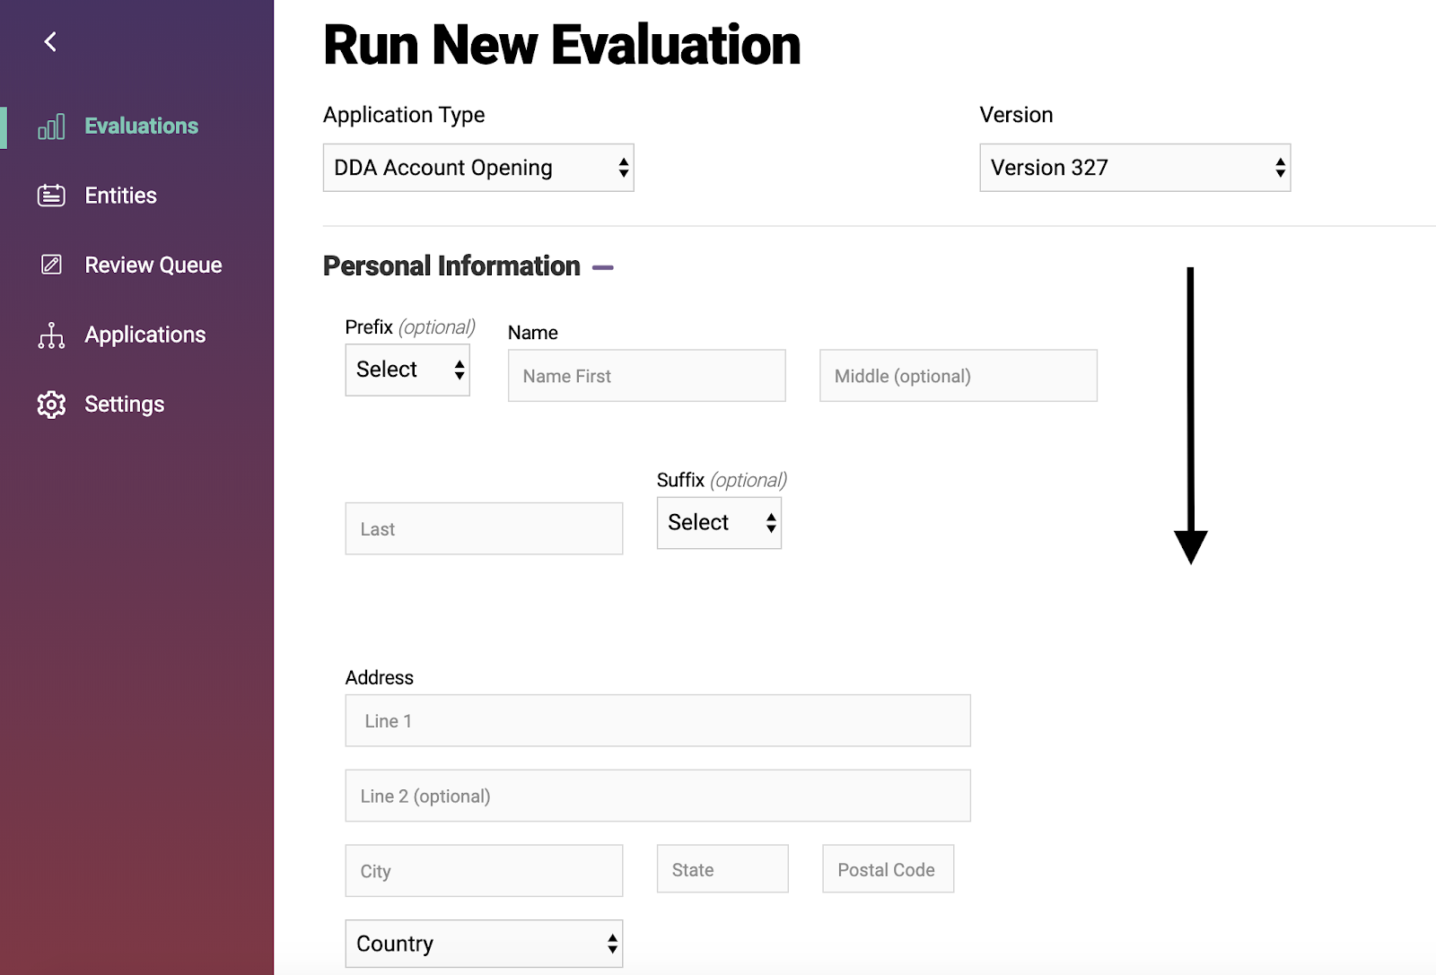The image size is (1436, 975).
Task: Open the Evaluations menu item
Action: click(141, 126)
